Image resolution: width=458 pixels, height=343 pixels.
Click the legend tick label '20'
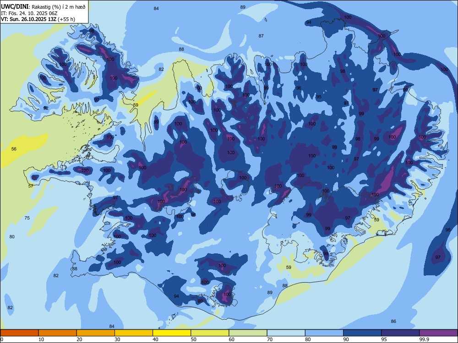(x=79, y=339)
